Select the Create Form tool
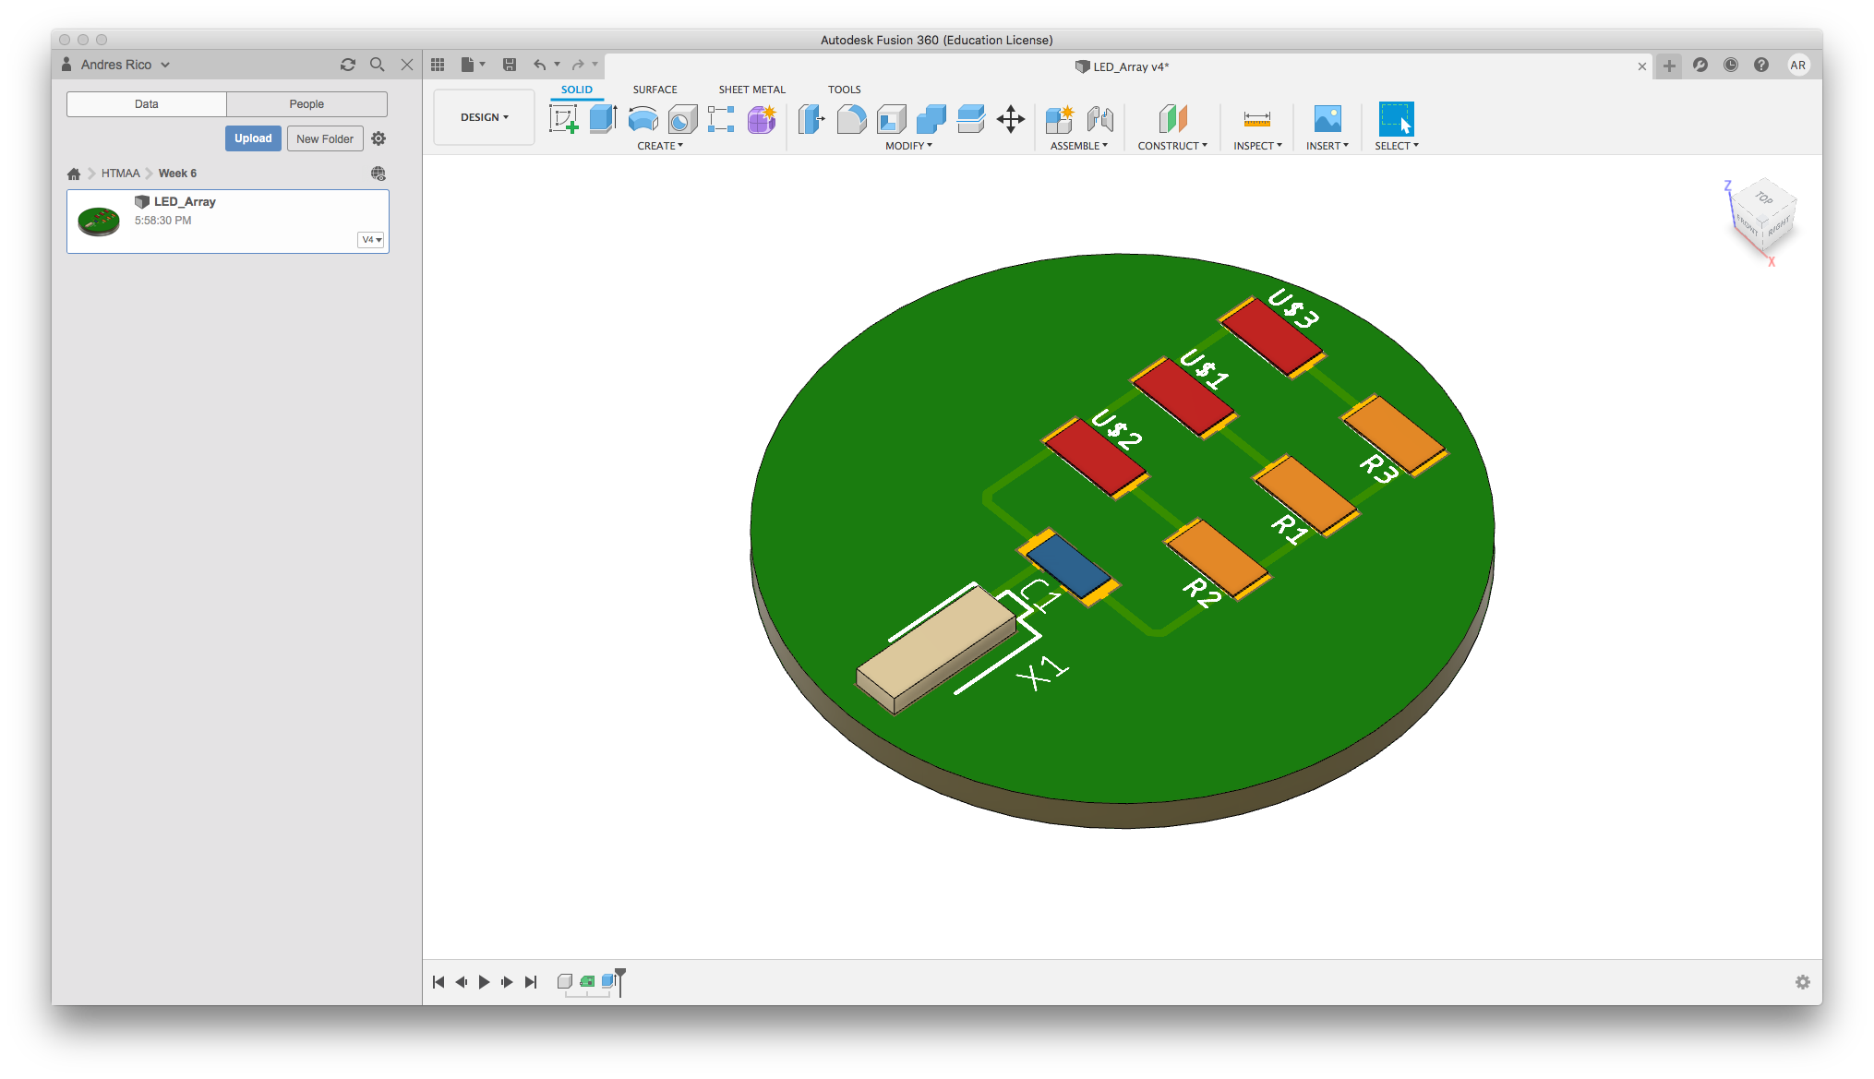Screen dimensions: 1874x1079 (762, 119)
